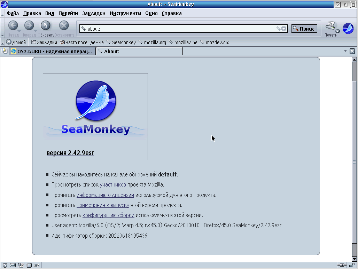
Task: Click the Forward (Вперёд) navigation button
Action: 29,25
